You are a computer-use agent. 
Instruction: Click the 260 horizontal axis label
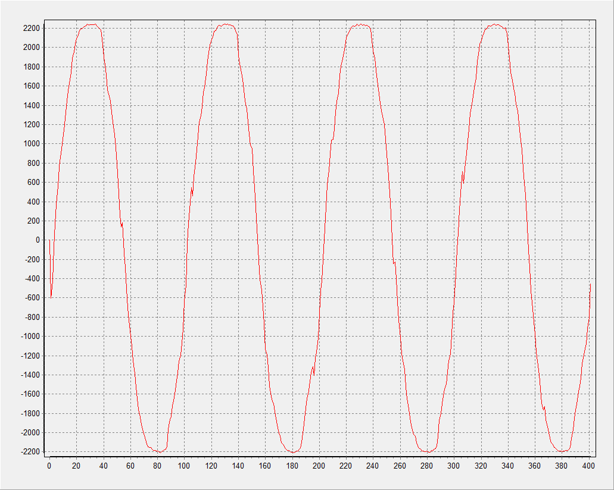point(400,466)
